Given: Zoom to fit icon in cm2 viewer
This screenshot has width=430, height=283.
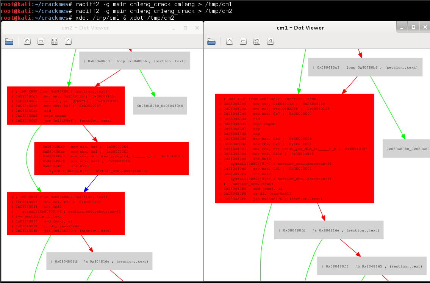Looking at the screenshot, I should tap(55, 41).
